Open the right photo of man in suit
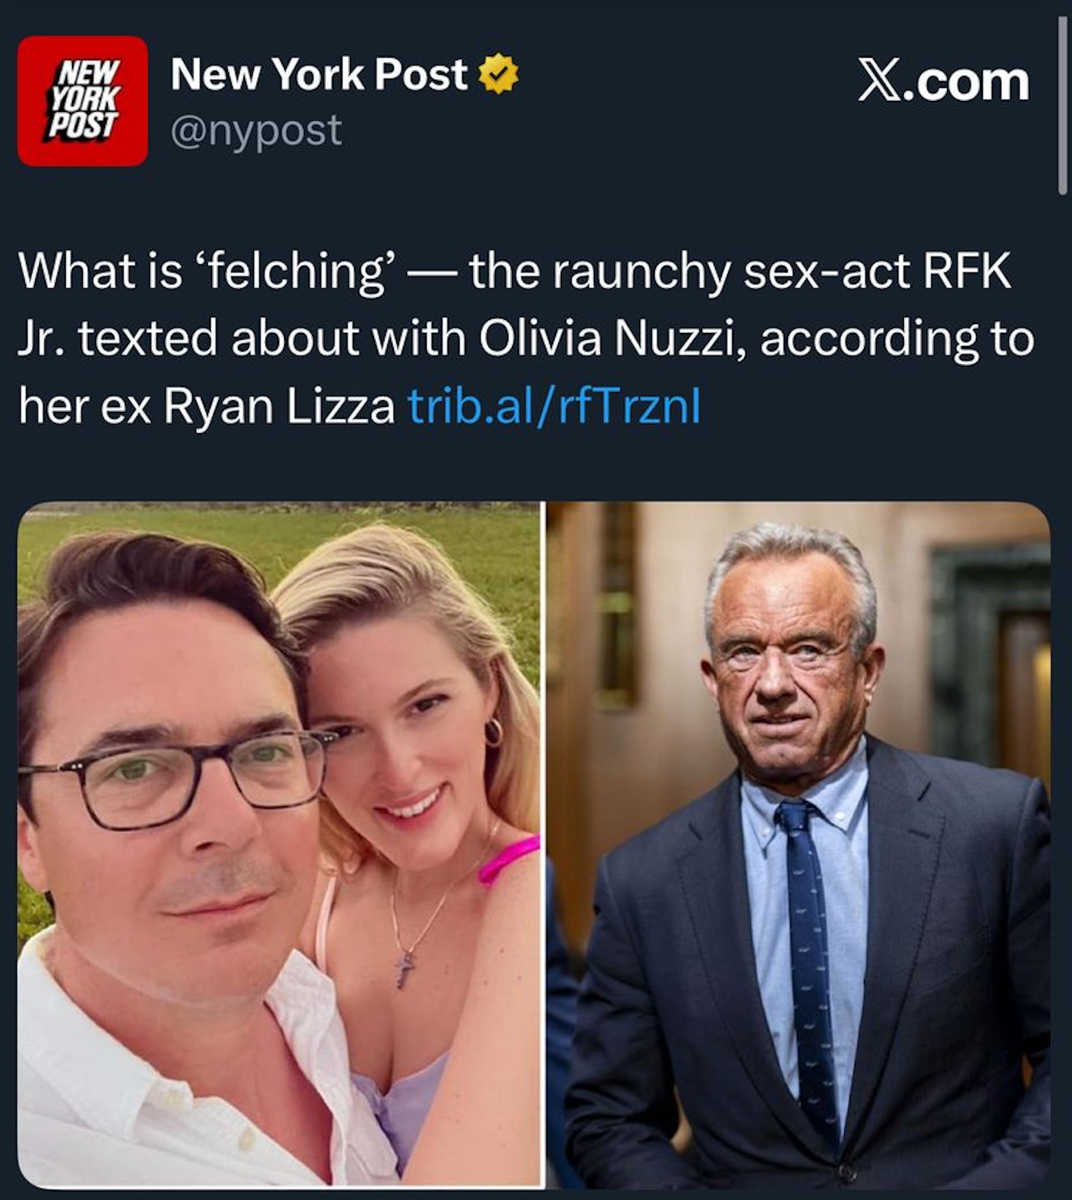The height and width of the screenshot is (1200, 1072). 799,844
